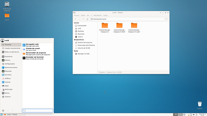Image resolution: width=207 pixels, height=116 pixels.
Task: Navigate to parent folder with up arrow
Action: (83, 19)
